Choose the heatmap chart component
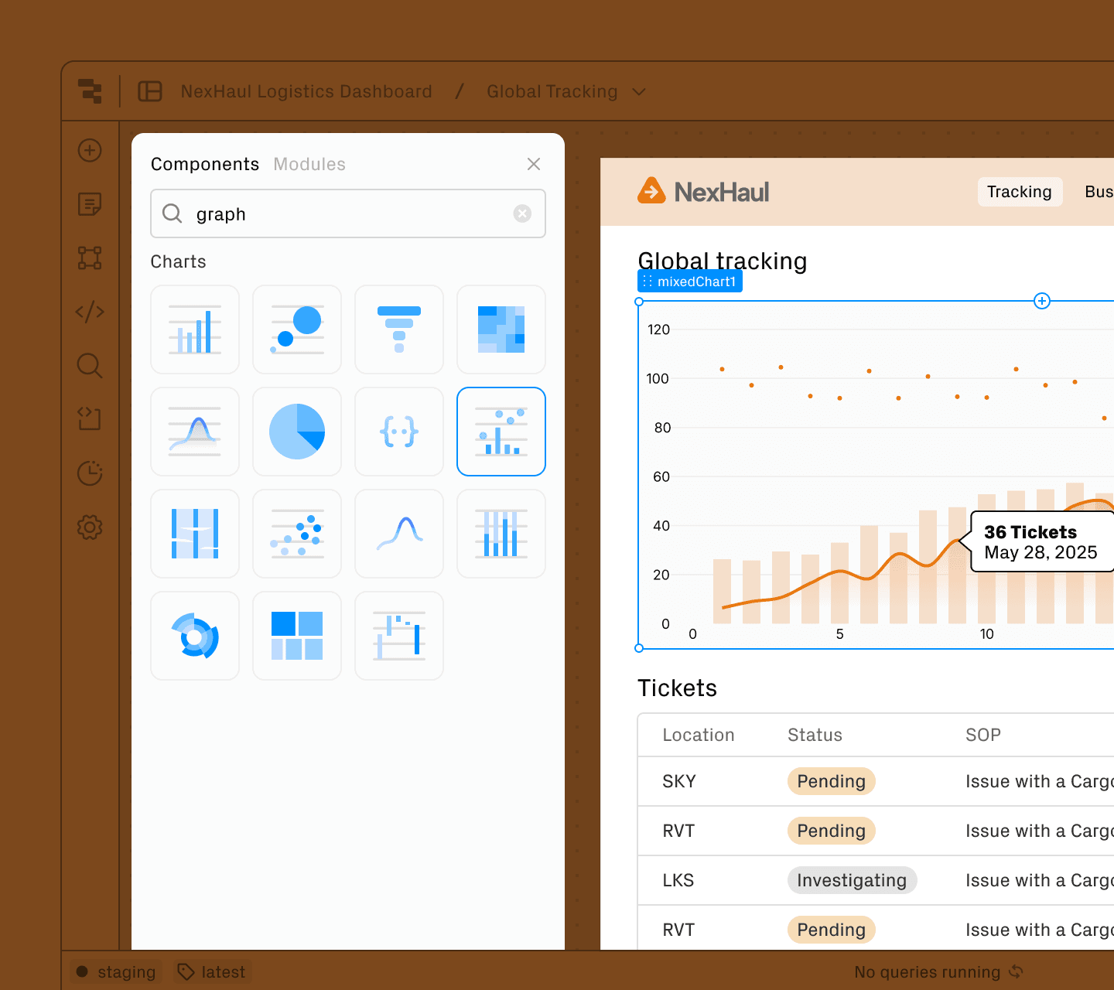Image resolution: width=1114 pixels, height=990 pixels. [x=501, y=329]
